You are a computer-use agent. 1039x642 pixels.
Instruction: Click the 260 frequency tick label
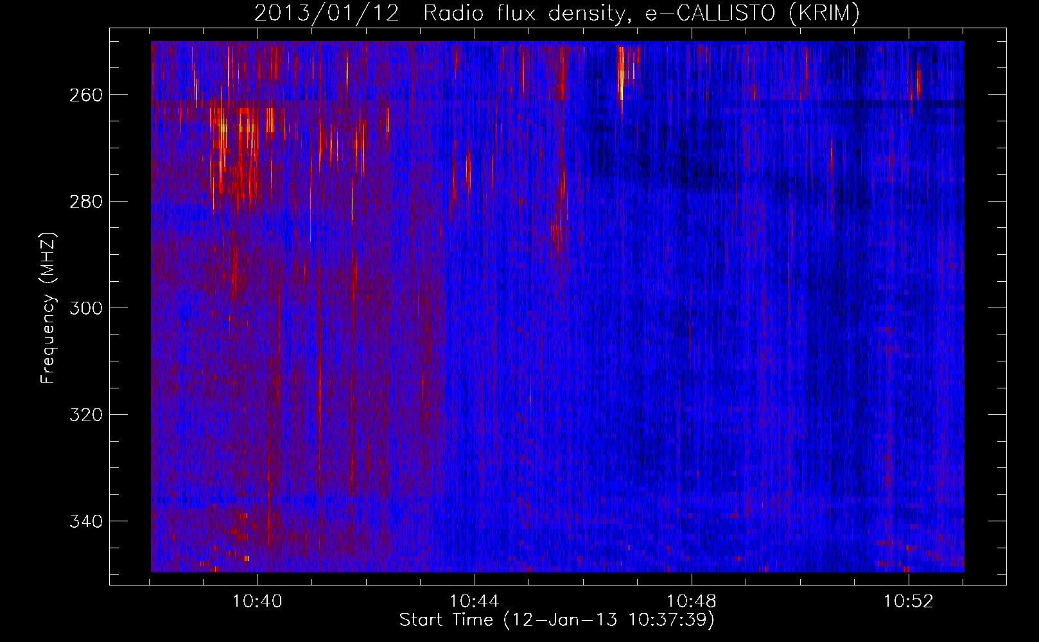(x=86, y=95)
